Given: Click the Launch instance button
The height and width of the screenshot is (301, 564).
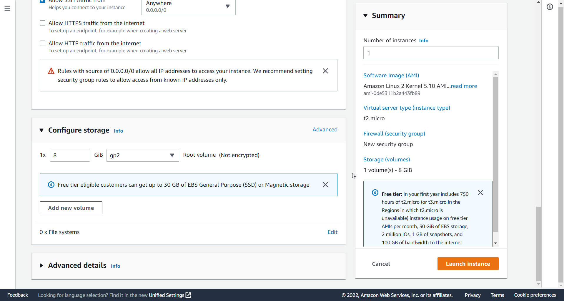Looking at the screenshot, I should point(468,264).
